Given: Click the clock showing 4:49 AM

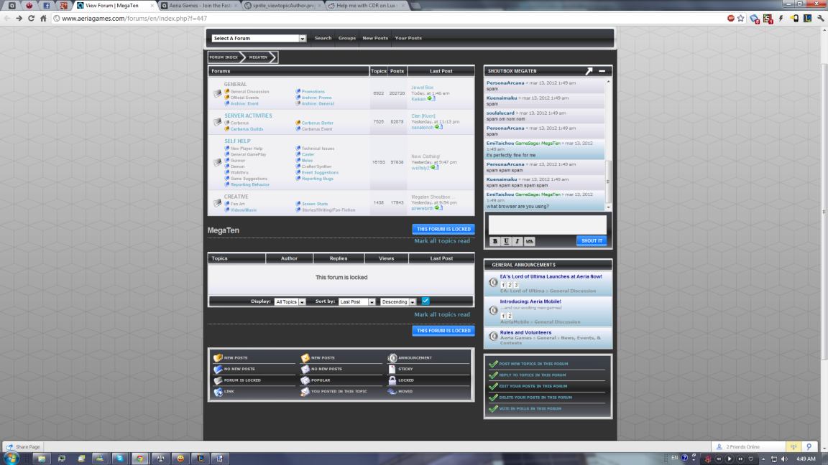Looking at the screenshot, I should click(x=806, y=459).
